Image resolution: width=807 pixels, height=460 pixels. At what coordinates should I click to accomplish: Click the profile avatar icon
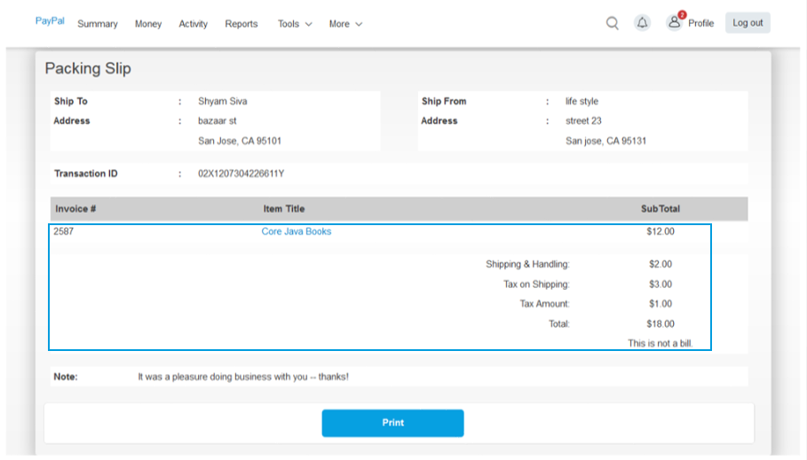(675, 22)
